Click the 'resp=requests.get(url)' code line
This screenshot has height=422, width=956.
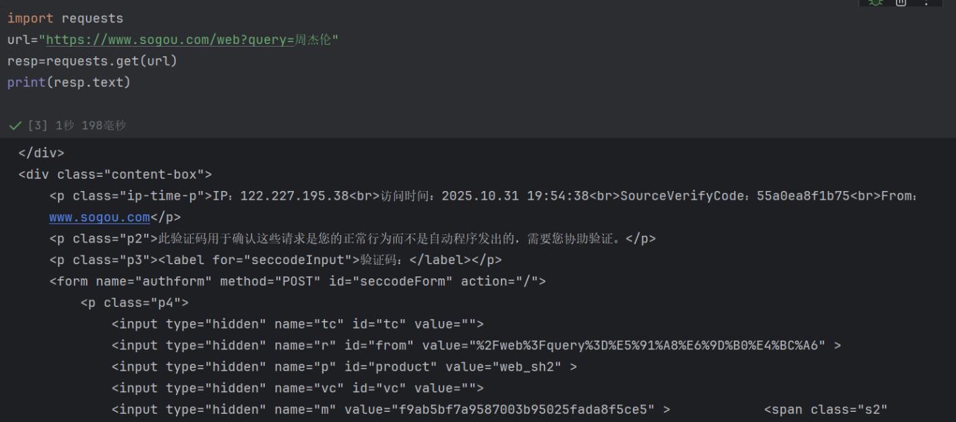point(92,61)
